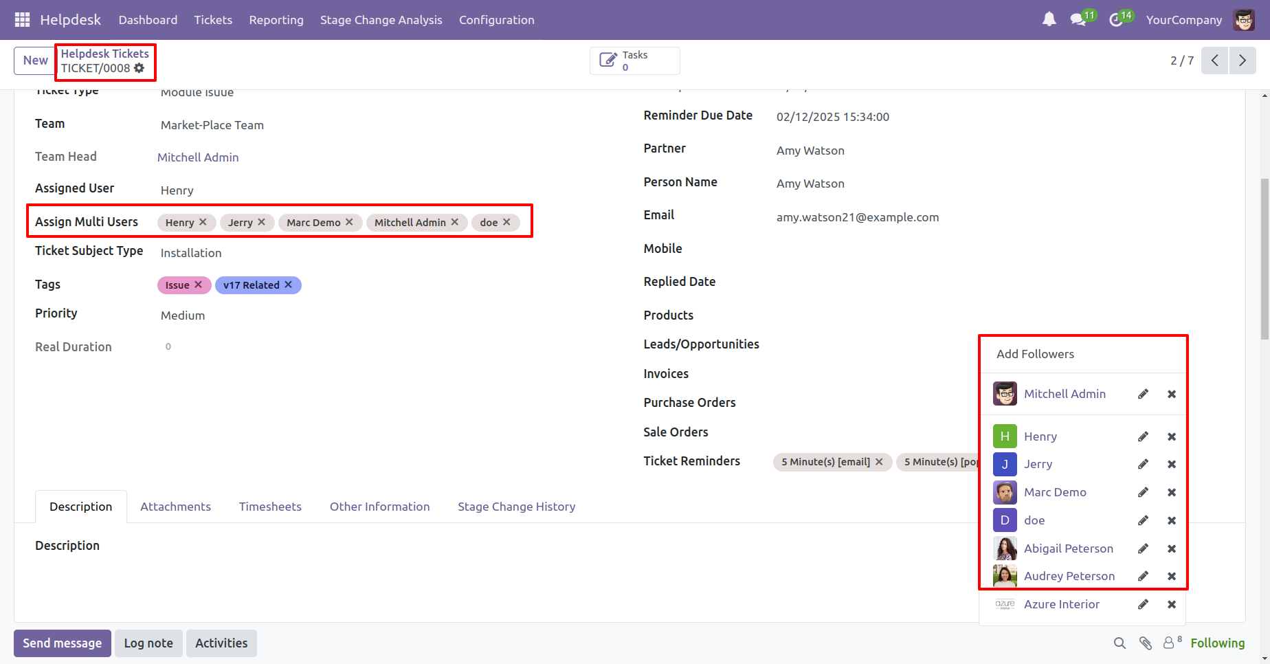Screen dimensions: 1270x664
Task: Switch to Stage Change History tab
Action: [517, 507]
